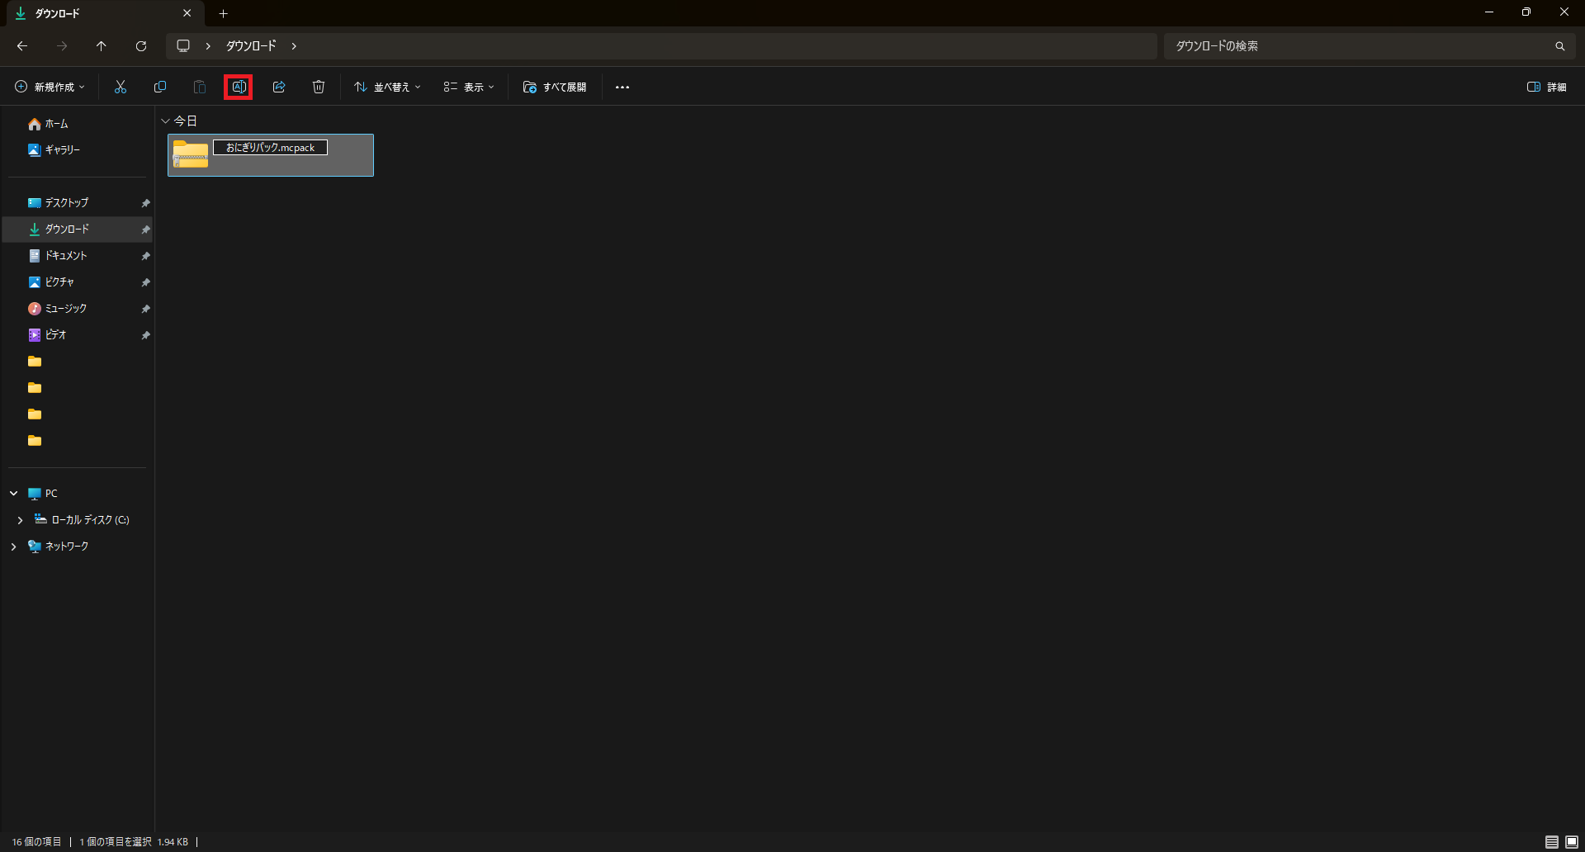The height and width of the screenshot is (852, 1585).
Task: Expand the ネットワーク node
Action: pyautogui.click(x=14, y=547)
